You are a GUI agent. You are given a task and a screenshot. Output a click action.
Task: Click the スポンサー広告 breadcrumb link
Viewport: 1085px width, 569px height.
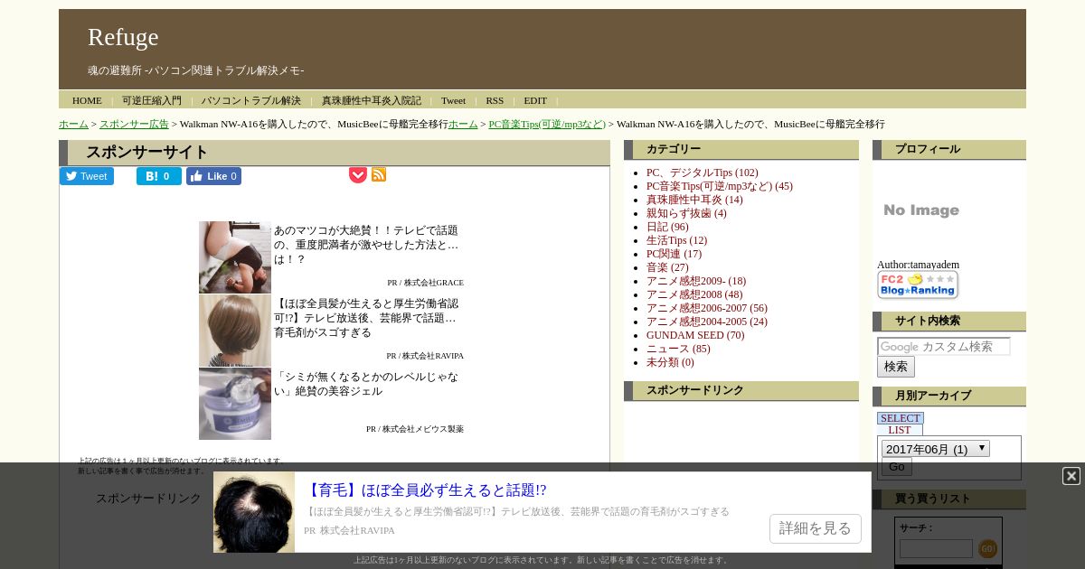coord(134,124)
